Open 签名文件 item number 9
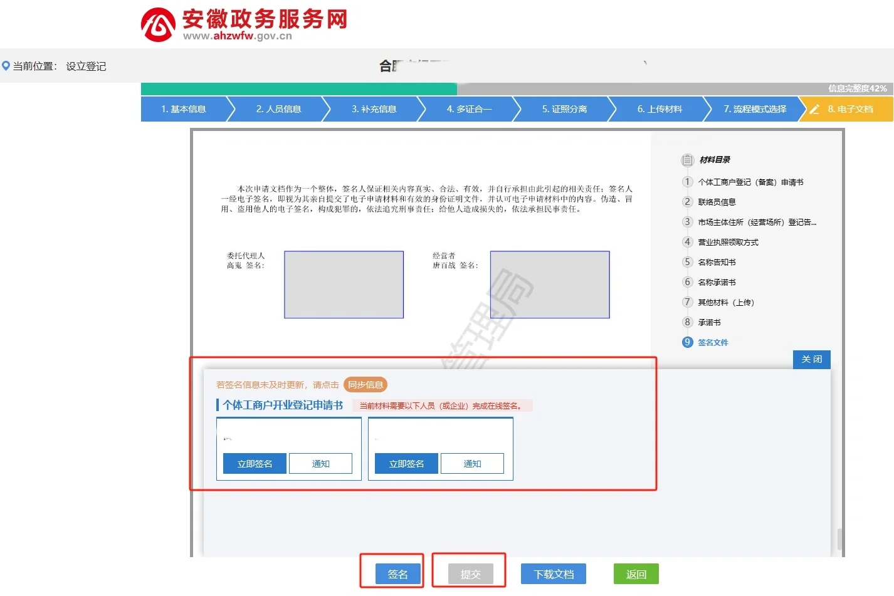The height and width of the screenshot is (596, 894). (x=713, y=343)
